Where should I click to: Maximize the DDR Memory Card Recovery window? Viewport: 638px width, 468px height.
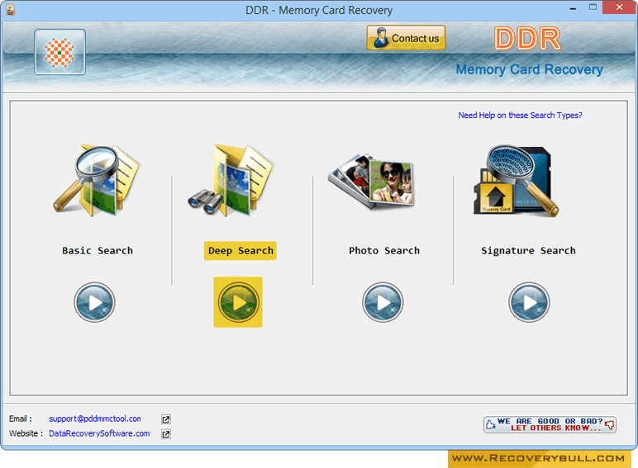coord(593,7)
